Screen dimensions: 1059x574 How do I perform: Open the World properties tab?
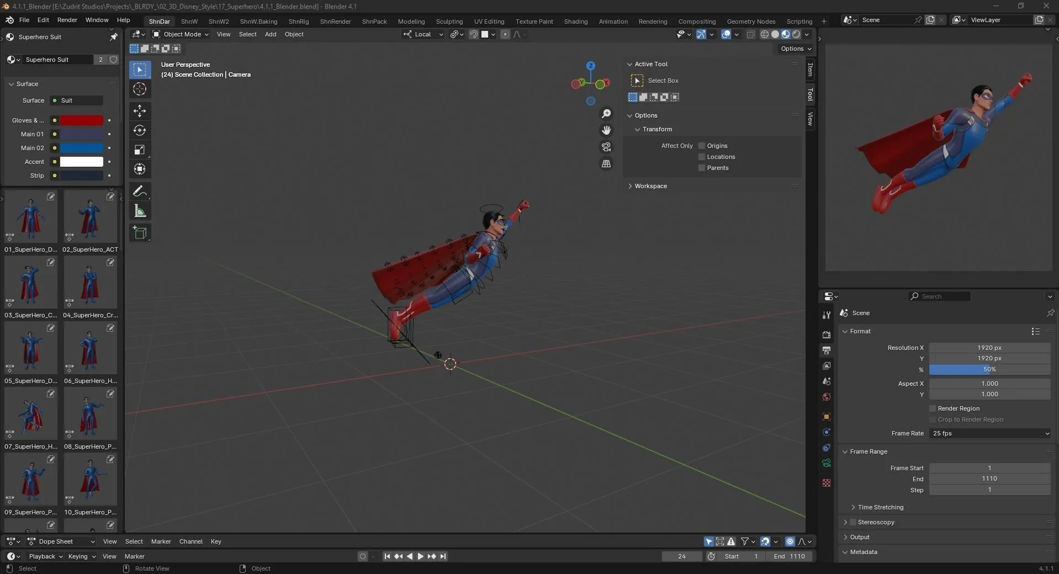point(825,396)
